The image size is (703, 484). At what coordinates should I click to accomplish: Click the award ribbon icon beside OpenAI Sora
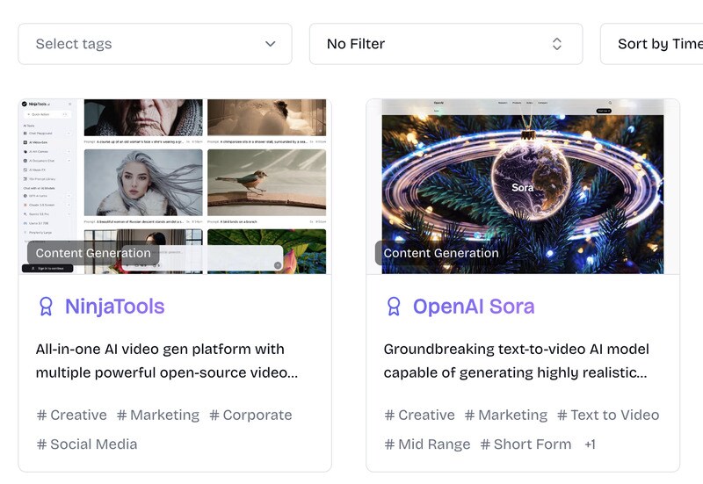click(x=394, y=307)
